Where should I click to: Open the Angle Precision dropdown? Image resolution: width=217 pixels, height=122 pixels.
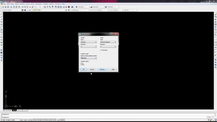[x=108, y=47]
